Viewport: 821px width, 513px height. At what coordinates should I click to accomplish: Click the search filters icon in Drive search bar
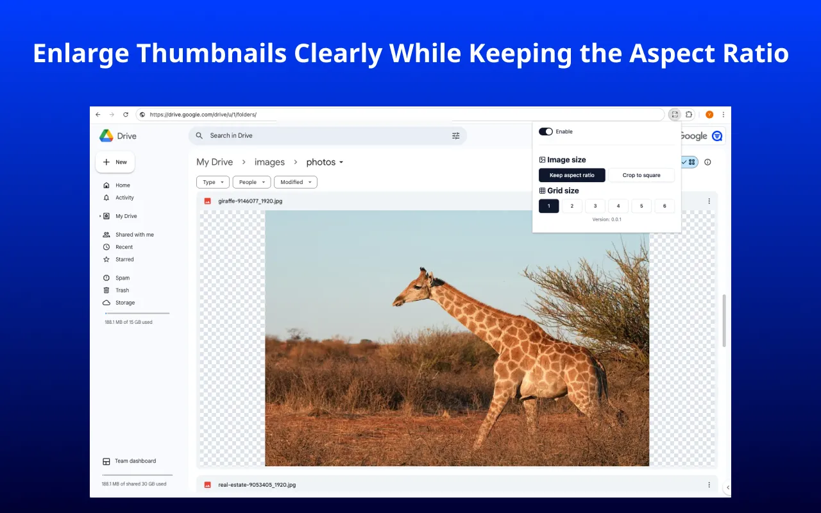click(x=455, y=135)
